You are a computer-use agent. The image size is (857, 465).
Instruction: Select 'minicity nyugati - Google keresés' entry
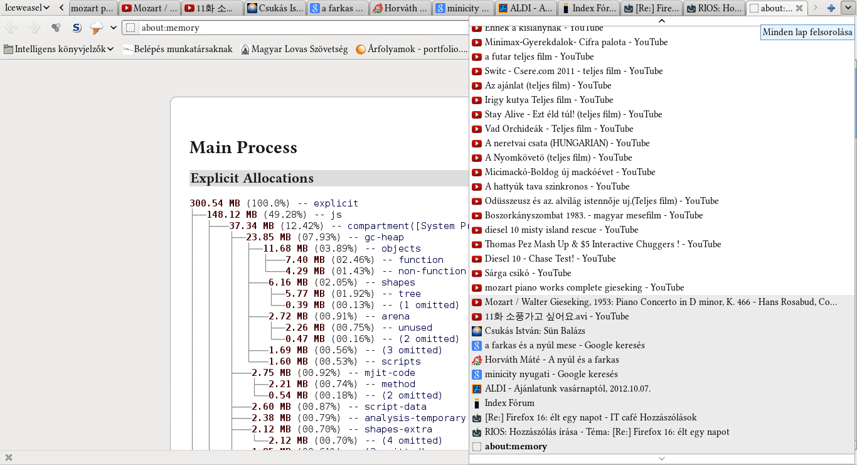pyautogui.click(x=661, y=374)
